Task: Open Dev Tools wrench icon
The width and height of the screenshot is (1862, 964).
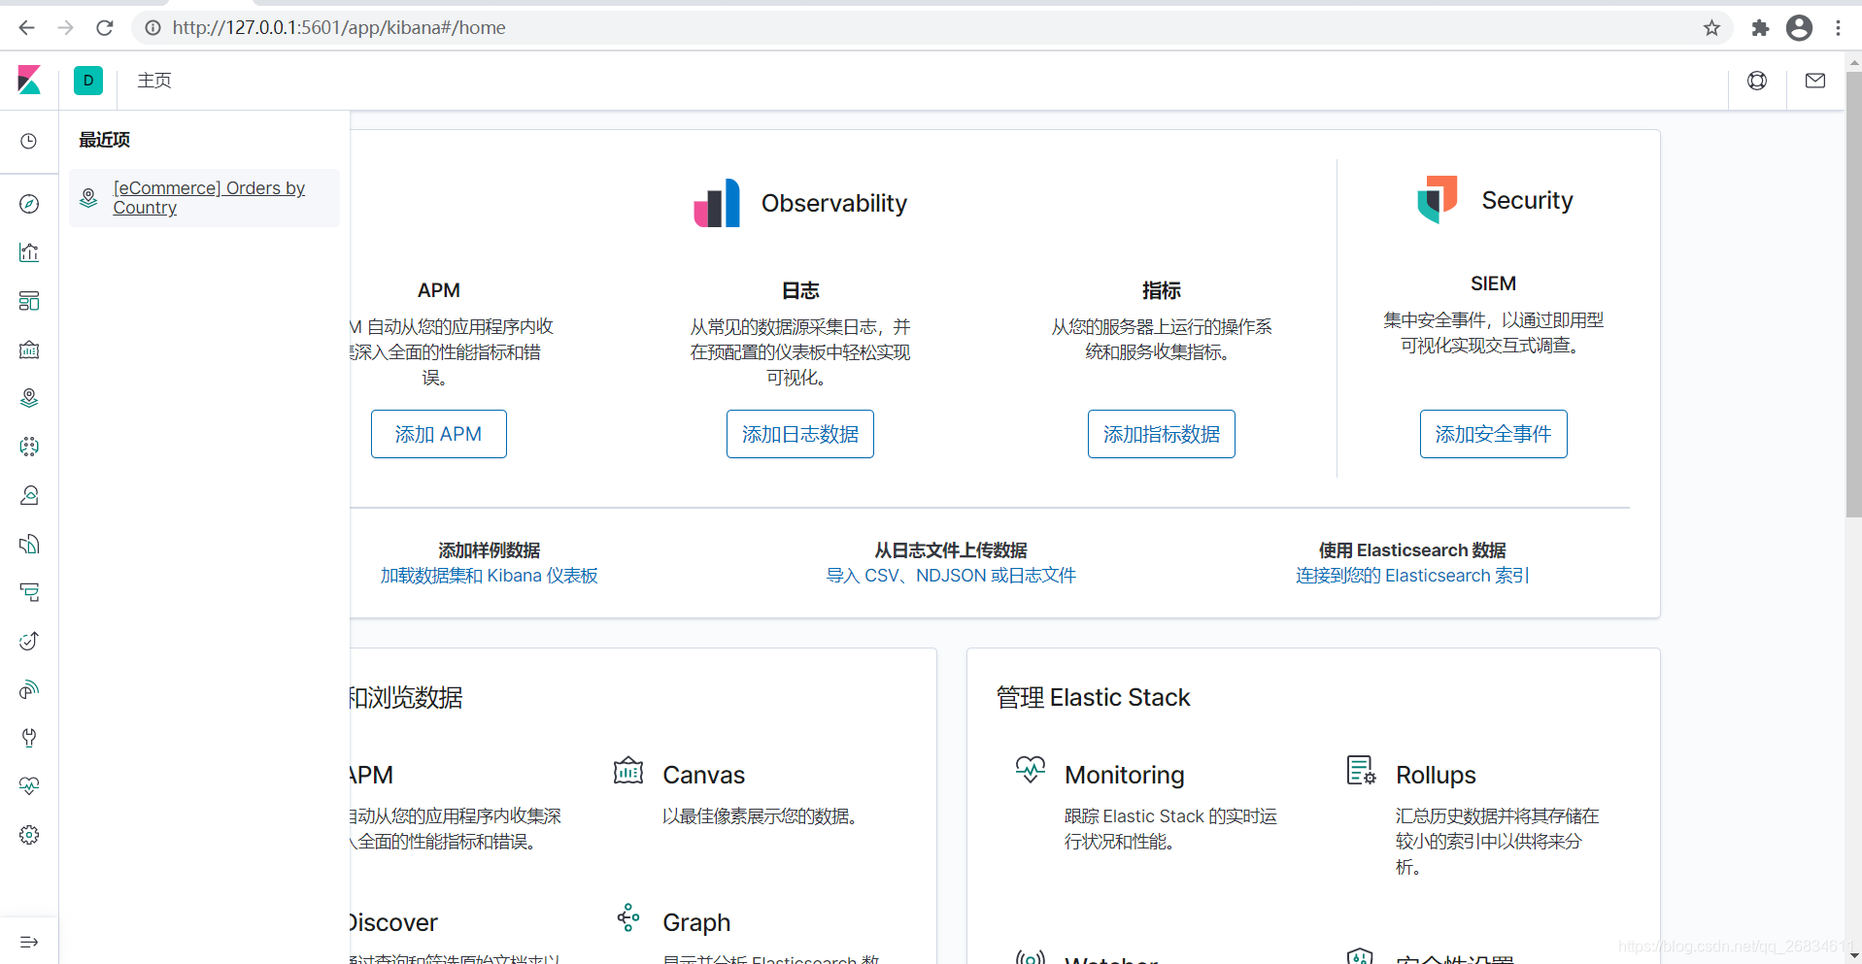Action: [29, 738]
